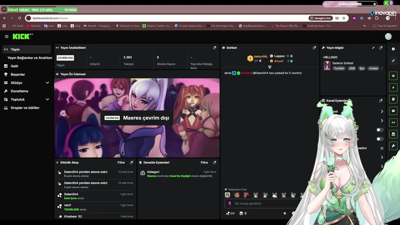Click the shop icon with count 0
This screenshot has height=225, width=400.
coord(243,213)
